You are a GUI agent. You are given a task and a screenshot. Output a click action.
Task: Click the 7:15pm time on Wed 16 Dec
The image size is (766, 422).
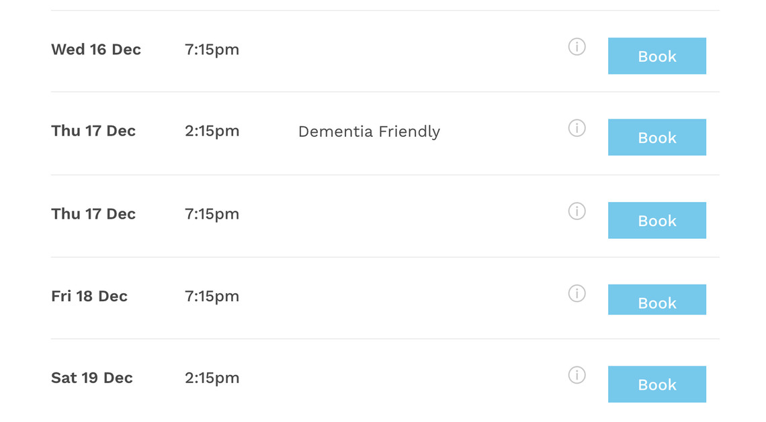point(212,50)
